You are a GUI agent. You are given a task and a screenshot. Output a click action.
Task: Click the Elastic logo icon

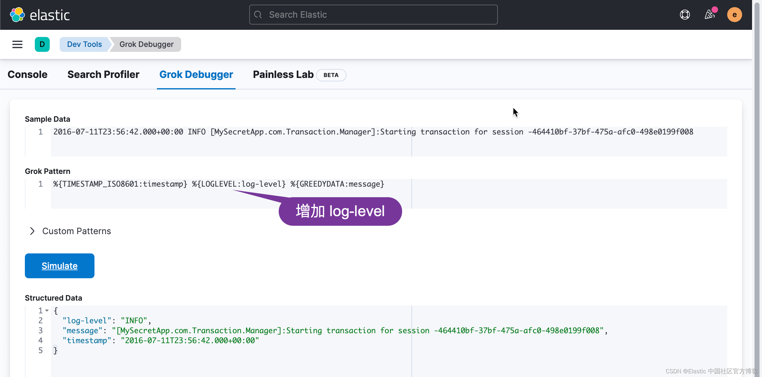click(17, 15)
